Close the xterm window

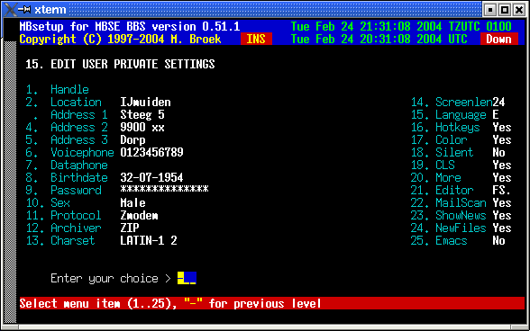pos(519,10)
